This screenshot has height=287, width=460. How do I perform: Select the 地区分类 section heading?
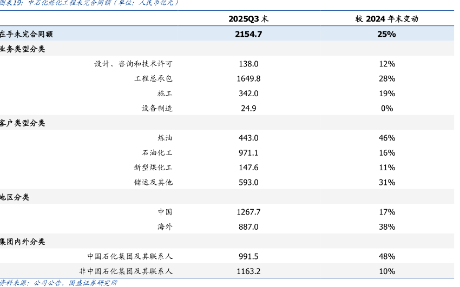click(x=15, y=197)
